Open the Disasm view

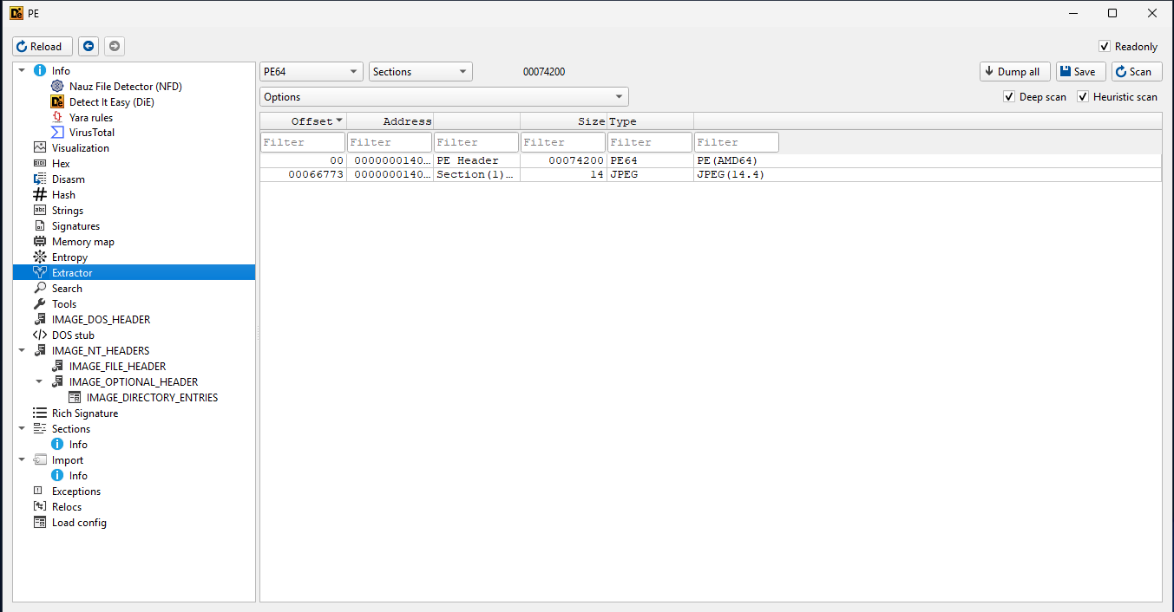69,179
